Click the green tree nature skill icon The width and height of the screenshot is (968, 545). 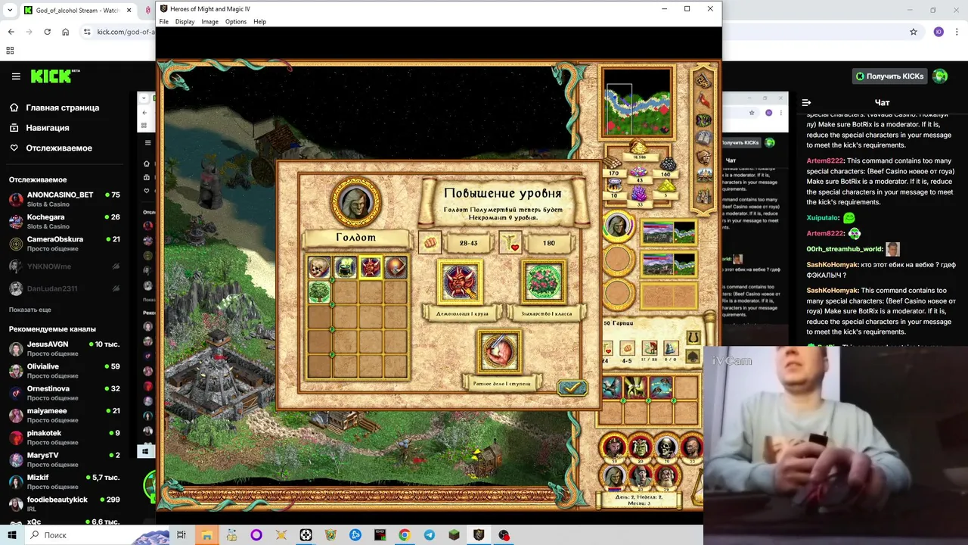[x=318, y=292]
